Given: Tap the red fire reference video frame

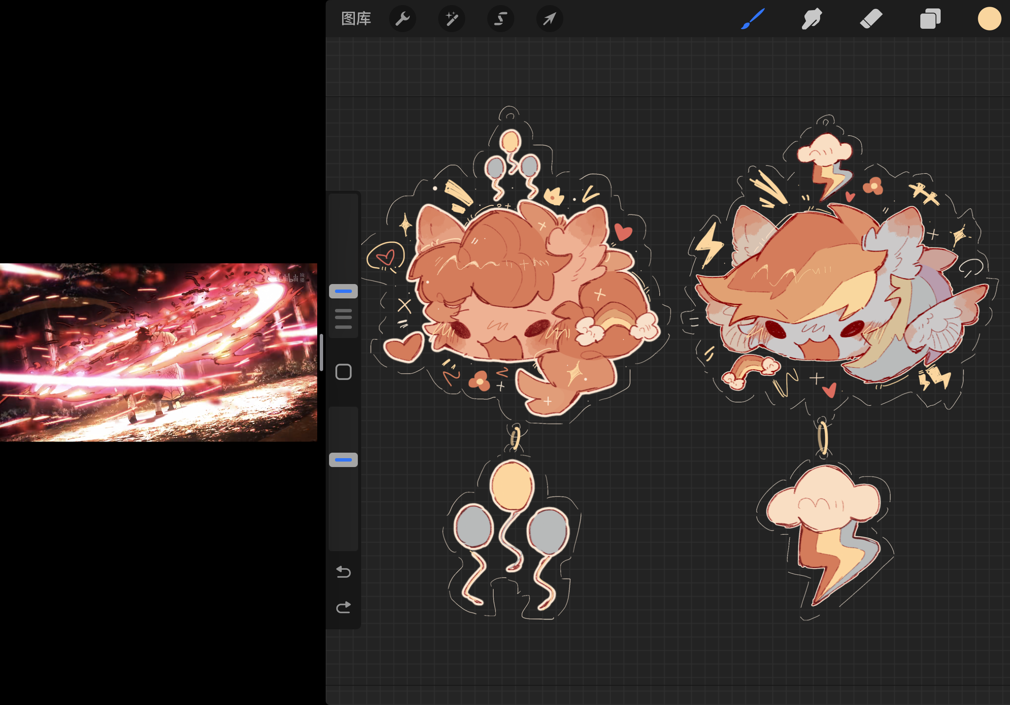Looking at the screenshot, I should pyautogui.click(x=158, y=352).
